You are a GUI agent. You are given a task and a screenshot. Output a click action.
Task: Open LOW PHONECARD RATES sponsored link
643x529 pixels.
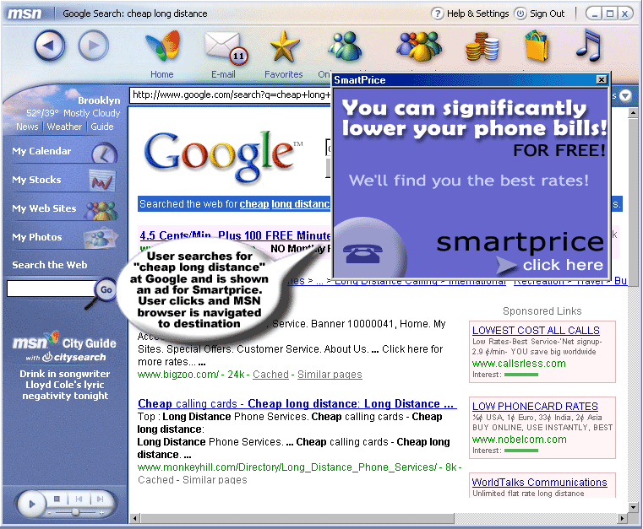535,406
